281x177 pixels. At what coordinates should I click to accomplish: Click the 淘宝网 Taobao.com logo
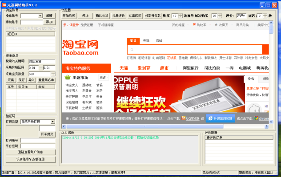point(80,47)
